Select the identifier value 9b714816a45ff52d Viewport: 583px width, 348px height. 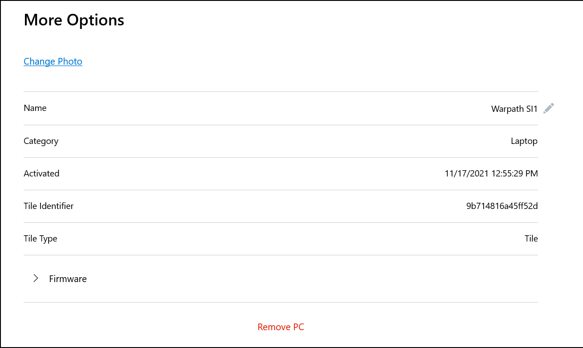pos(502,206)
